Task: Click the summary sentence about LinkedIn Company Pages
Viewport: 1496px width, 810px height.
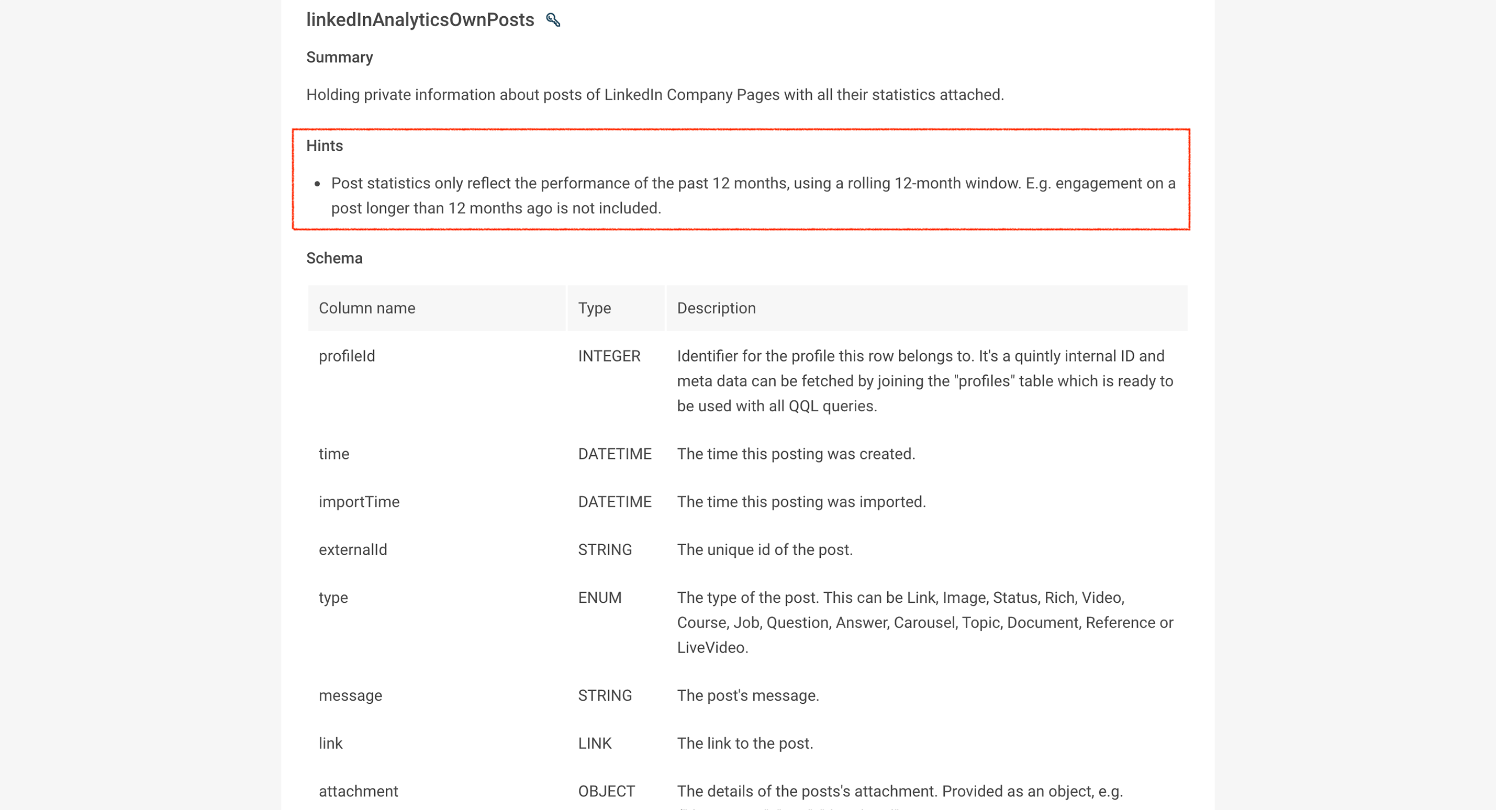Action: point(655,95)
